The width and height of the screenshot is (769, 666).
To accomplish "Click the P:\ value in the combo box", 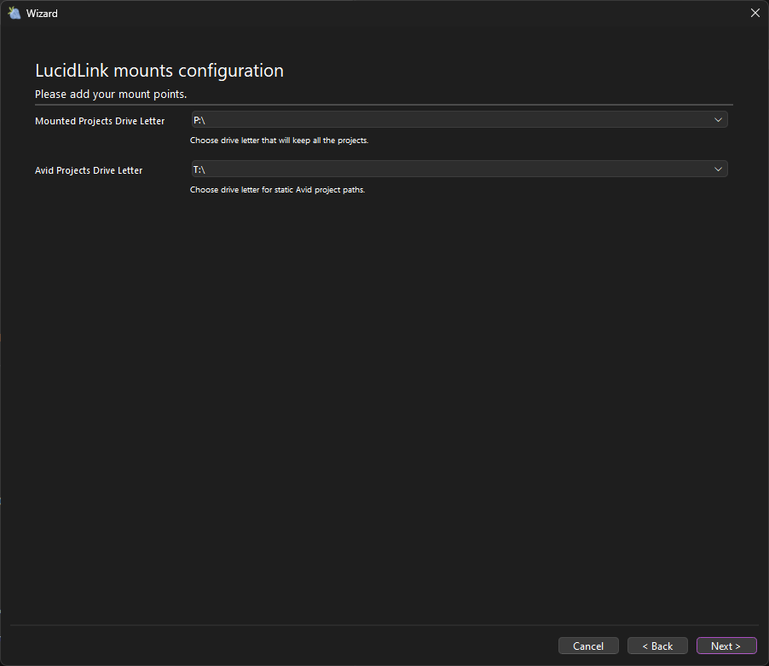I will (x=199, y=120).
